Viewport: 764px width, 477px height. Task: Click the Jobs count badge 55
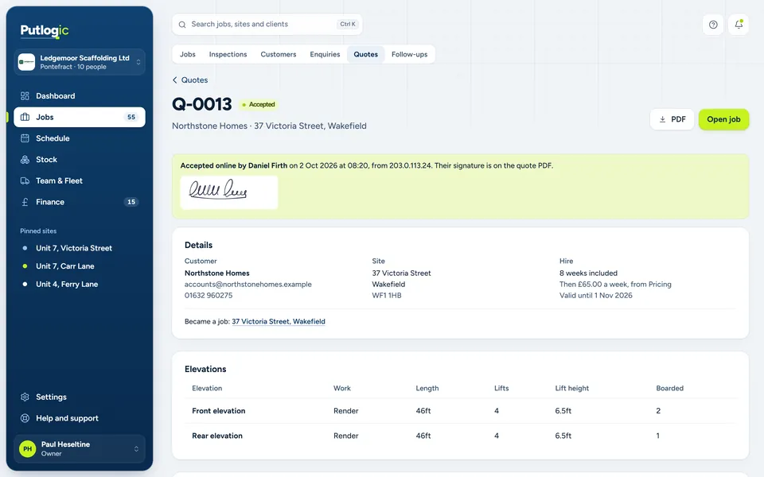[131, 118]
